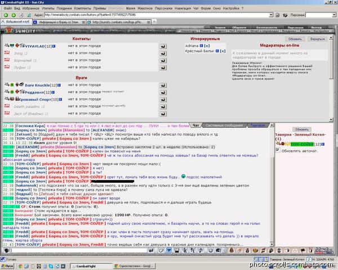Image resolution: width=338 pixels, height=270 pixels.
Task: Open the Персонаж dropdown
Action: click(x=333, y=15)
